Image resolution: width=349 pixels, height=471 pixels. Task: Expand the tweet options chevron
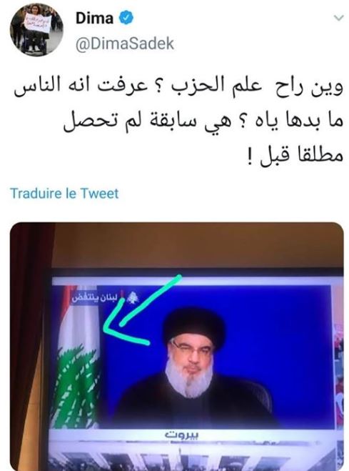click(338, 19)
